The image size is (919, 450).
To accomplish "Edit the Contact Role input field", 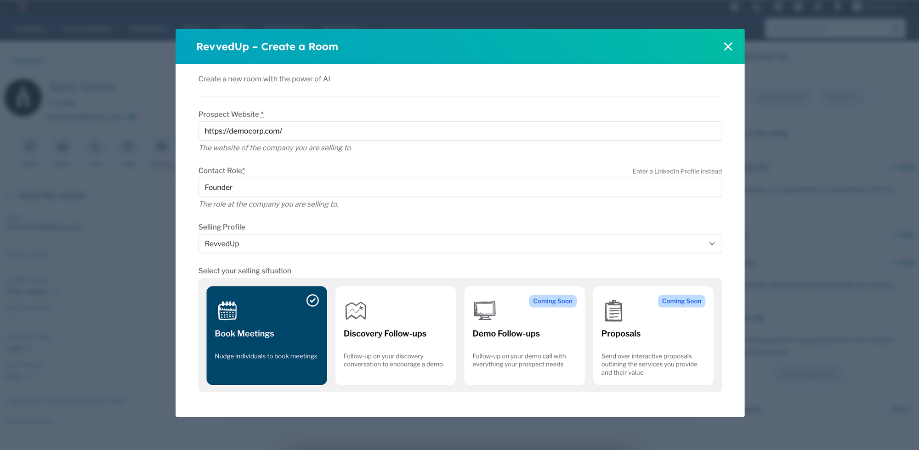I will coord(460,187).
